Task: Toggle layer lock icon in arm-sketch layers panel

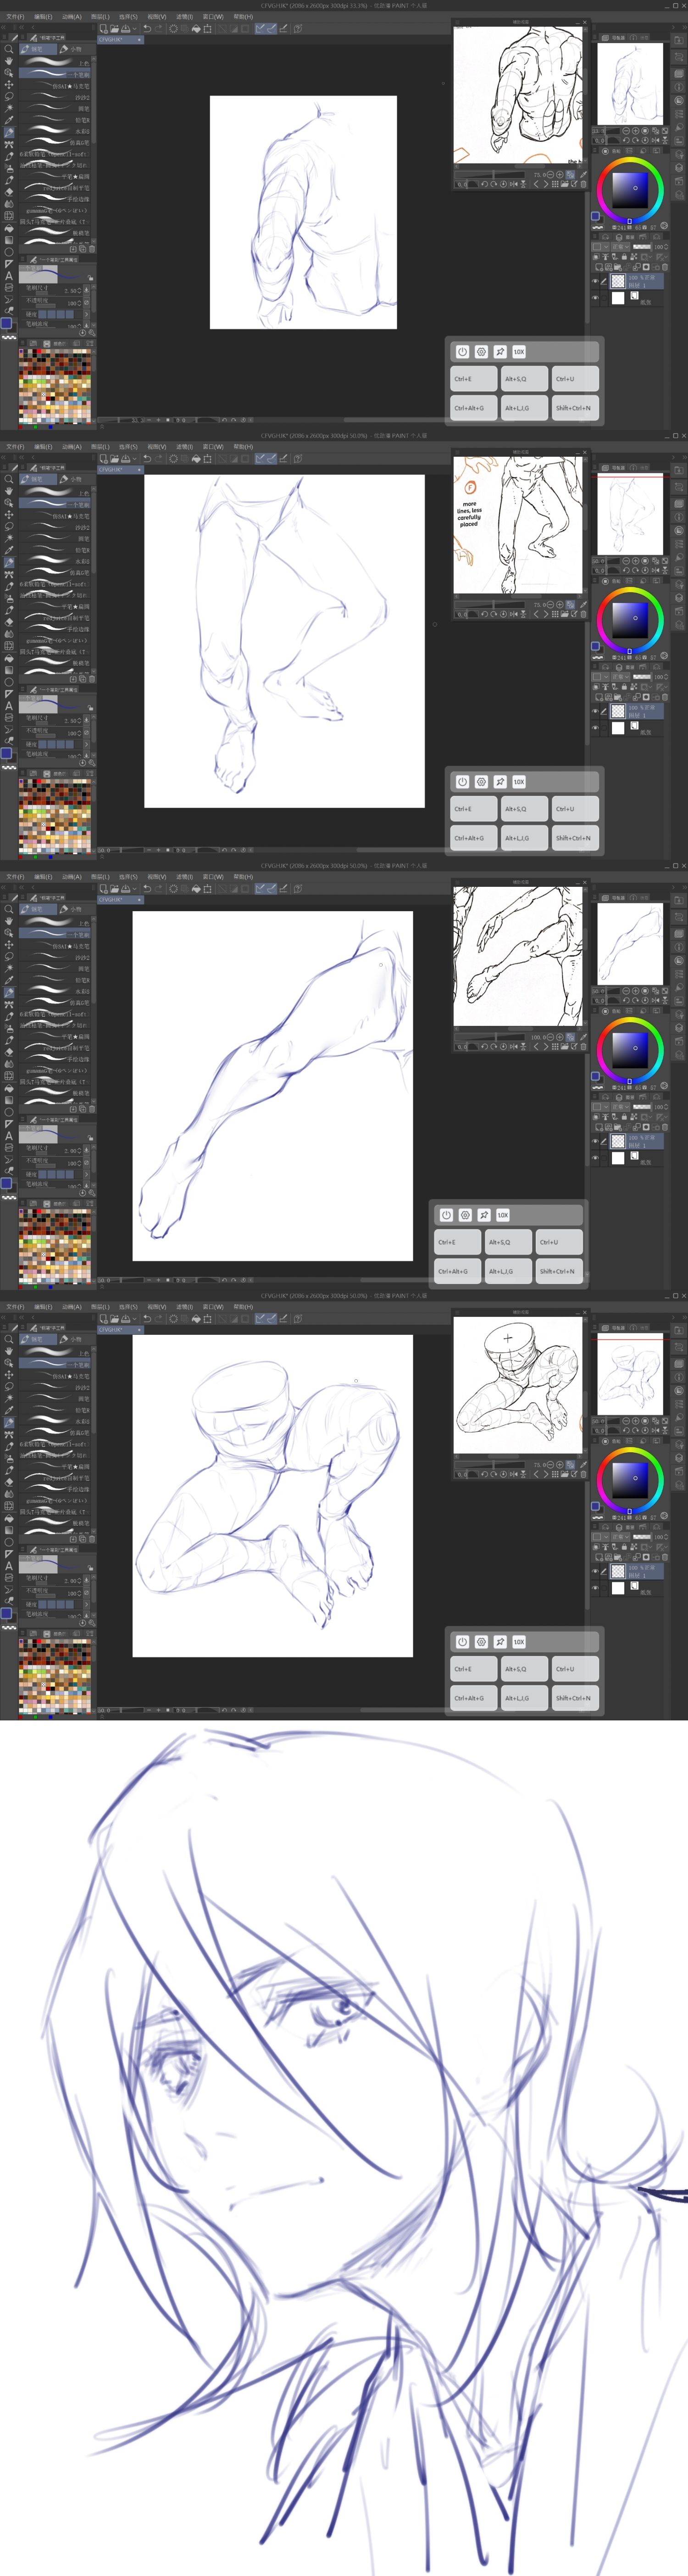Action: click(624, 257)
